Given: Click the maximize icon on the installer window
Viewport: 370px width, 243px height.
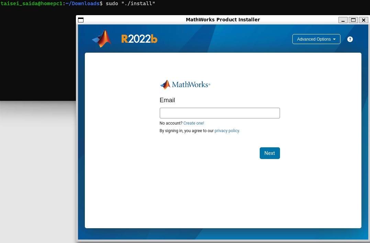Looking at the screenshot, I should 353,20.
